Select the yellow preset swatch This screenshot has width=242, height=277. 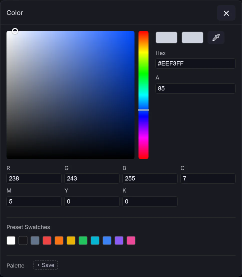point(71,240)
